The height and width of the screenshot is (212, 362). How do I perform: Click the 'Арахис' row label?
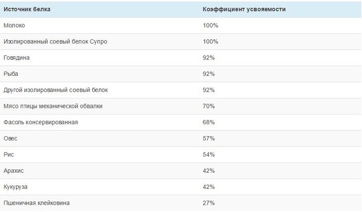pyautogui.click(x=13, y=171)
